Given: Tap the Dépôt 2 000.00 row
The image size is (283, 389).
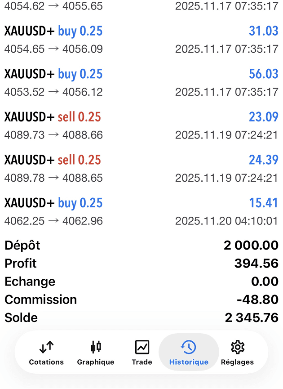Looking at the screenshot, I should [141, 246].
